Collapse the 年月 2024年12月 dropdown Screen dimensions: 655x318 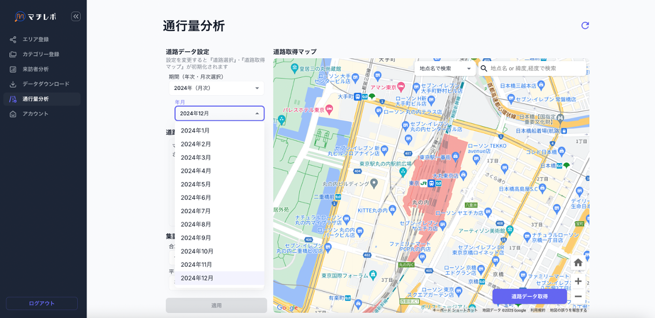coord(220,113)
